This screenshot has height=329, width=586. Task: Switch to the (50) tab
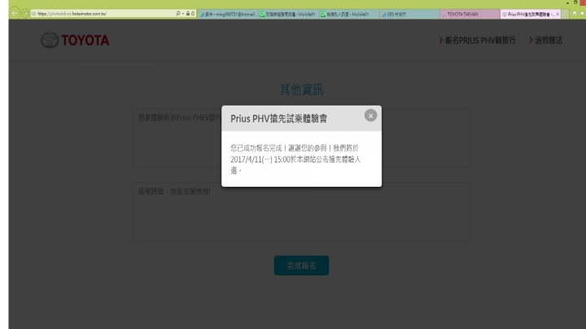(409, 14)
